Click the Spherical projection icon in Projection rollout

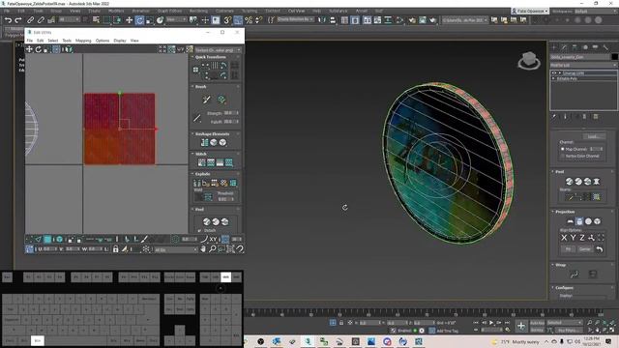(588, 221)
